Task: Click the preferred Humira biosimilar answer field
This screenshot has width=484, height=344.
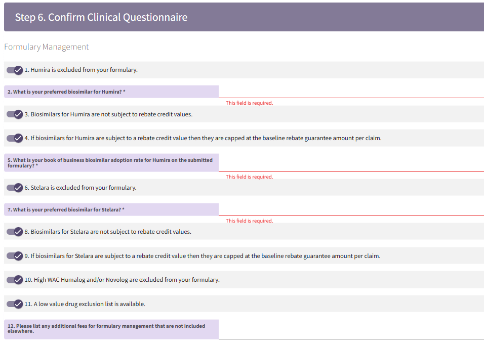Action: tap(351, 92)
